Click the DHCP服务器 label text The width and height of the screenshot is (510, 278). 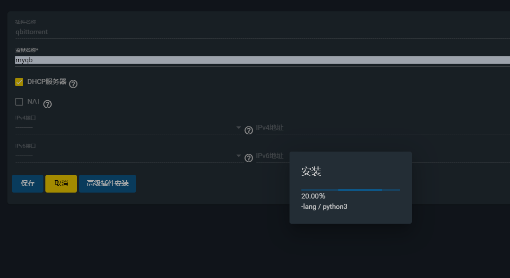(47, 81)
